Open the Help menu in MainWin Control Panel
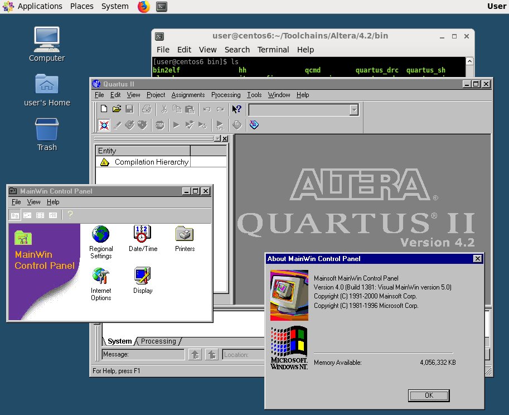 click(53, 202)
